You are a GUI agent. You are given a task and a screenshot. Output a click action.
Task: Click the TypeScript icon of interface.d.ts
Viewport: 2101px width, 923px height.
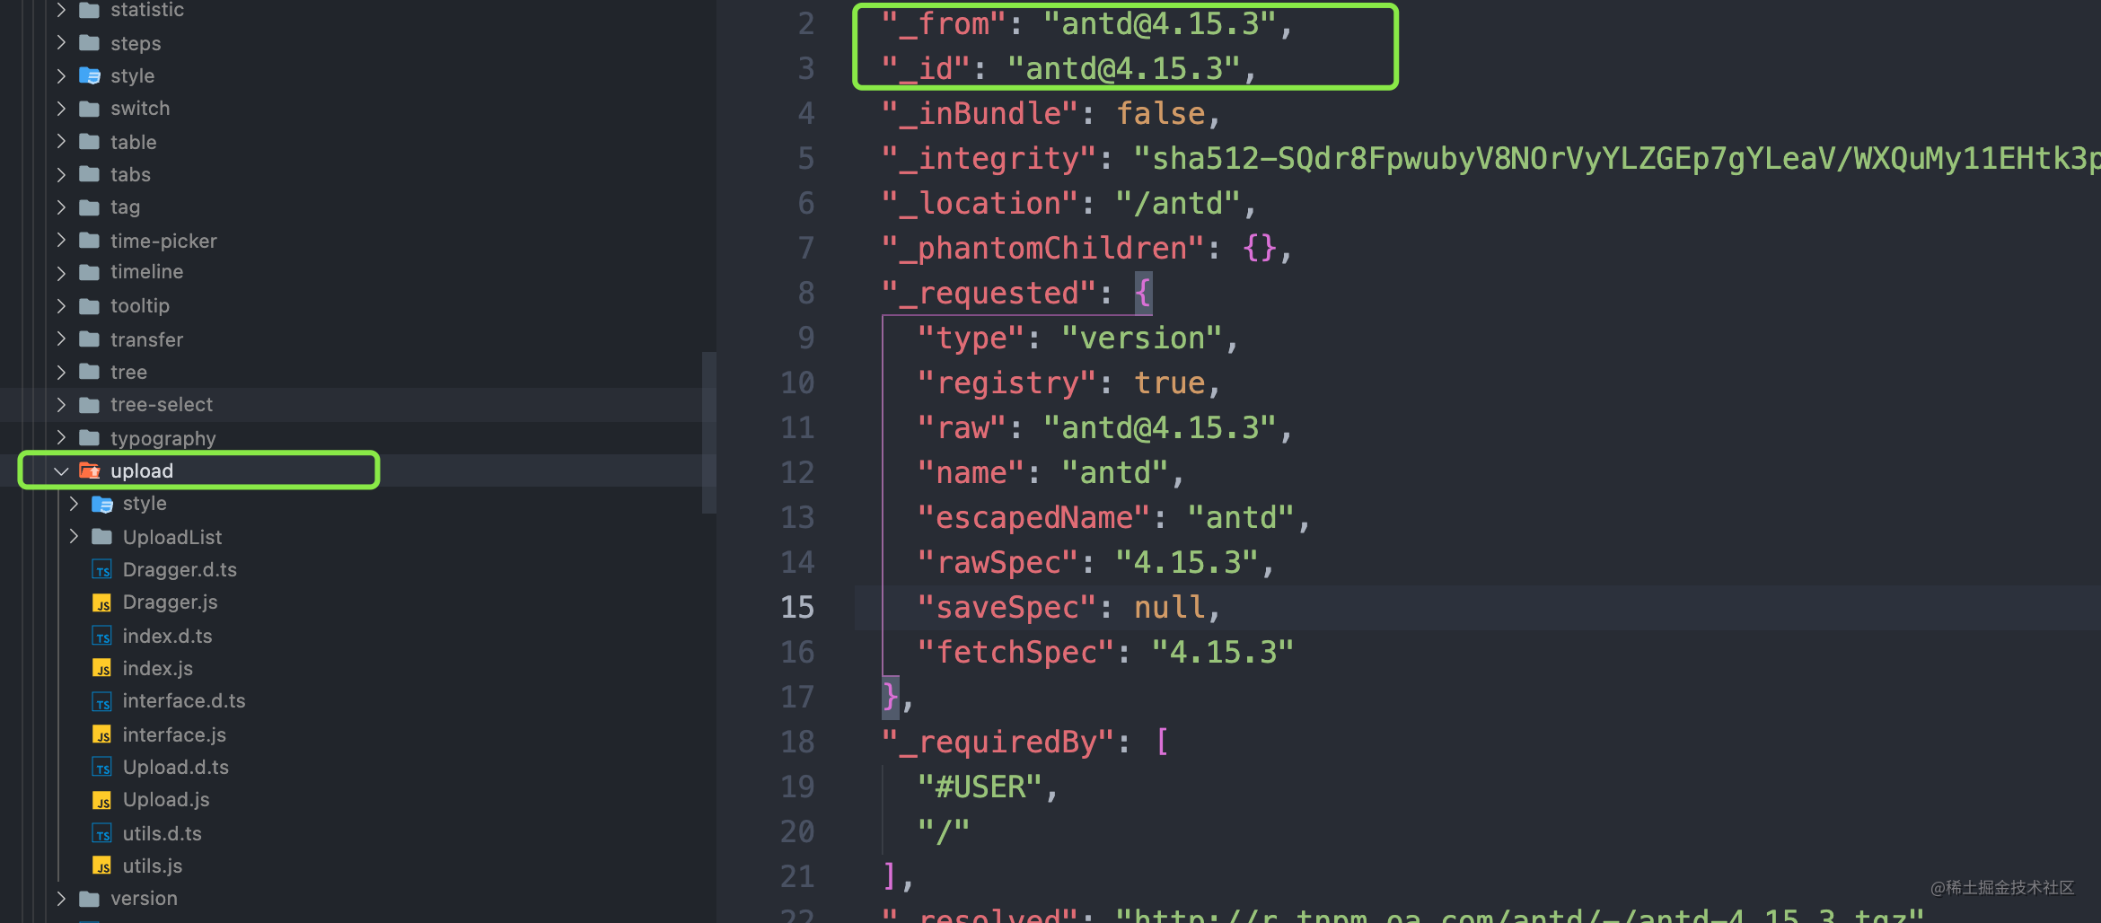(102, 701)
